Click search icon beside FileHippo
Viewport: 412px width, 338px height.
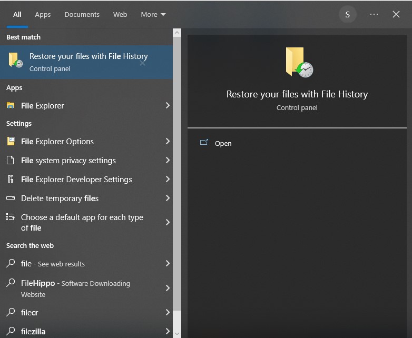[x=11, y=283]
